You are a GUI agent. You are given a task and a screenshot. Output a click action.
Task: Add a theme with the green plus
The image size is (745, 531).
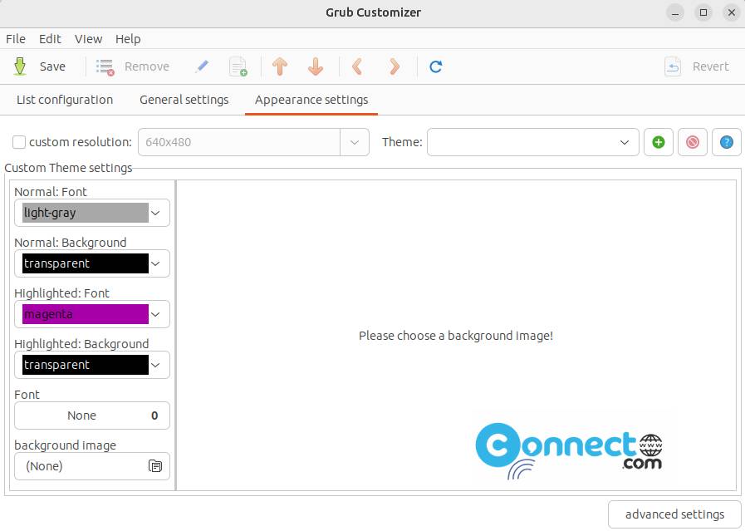[659, 142]
